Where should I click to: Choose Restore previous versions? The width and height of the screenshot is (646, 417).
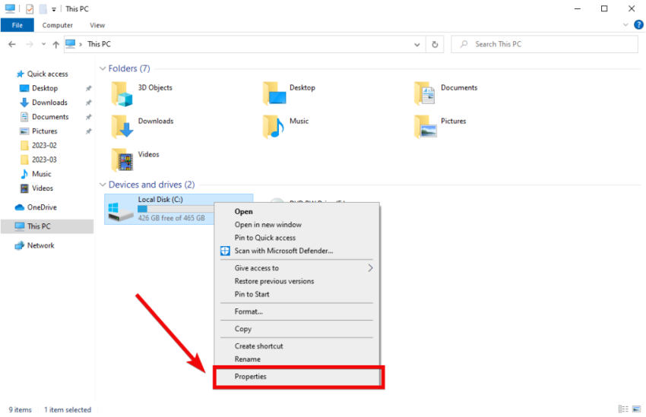tap(296, 282)
